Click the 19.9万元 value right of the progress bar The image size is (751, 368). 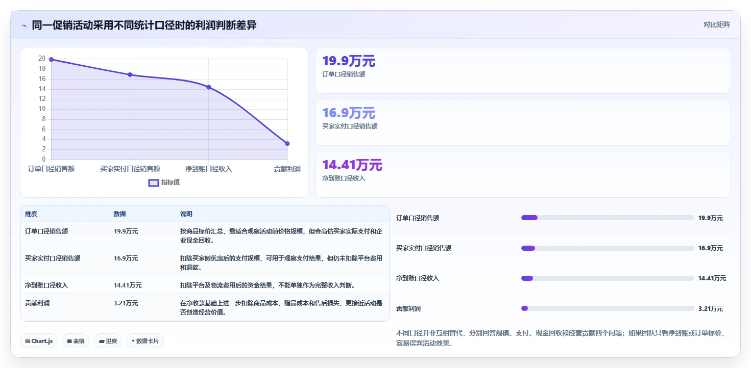coord(711,218)
